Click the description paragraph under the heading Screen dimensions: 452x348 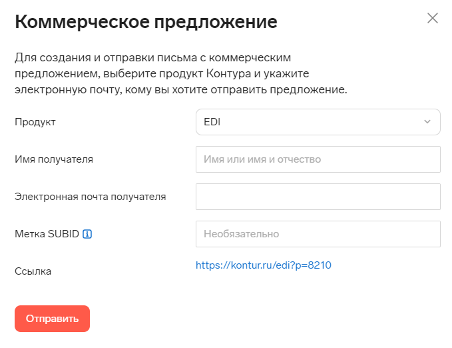[180, 73]
